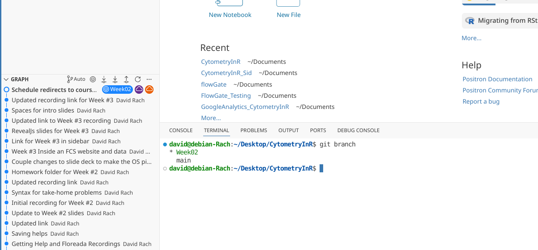This screenshot has height=250, width=538.
Task: Expand More recent items list
Action: pyautogui.click(x=211, y=118)
